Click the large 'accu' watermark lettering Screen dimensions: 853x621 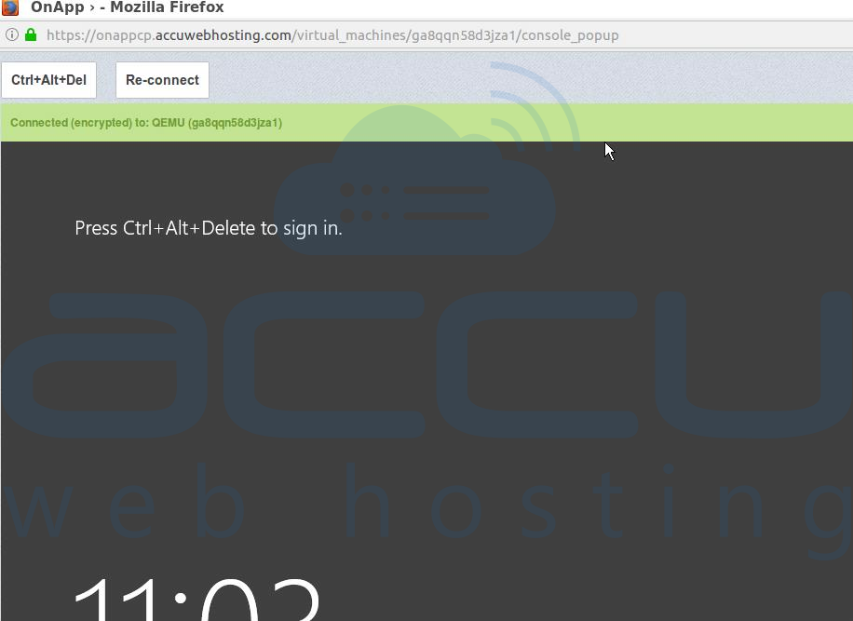[x=426, y=364]
